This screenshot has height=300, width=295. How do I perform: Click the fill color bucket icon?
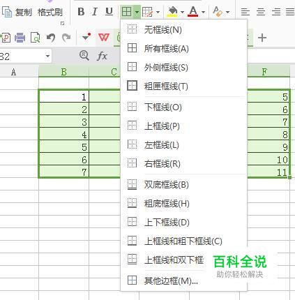(x=172, y=12)
